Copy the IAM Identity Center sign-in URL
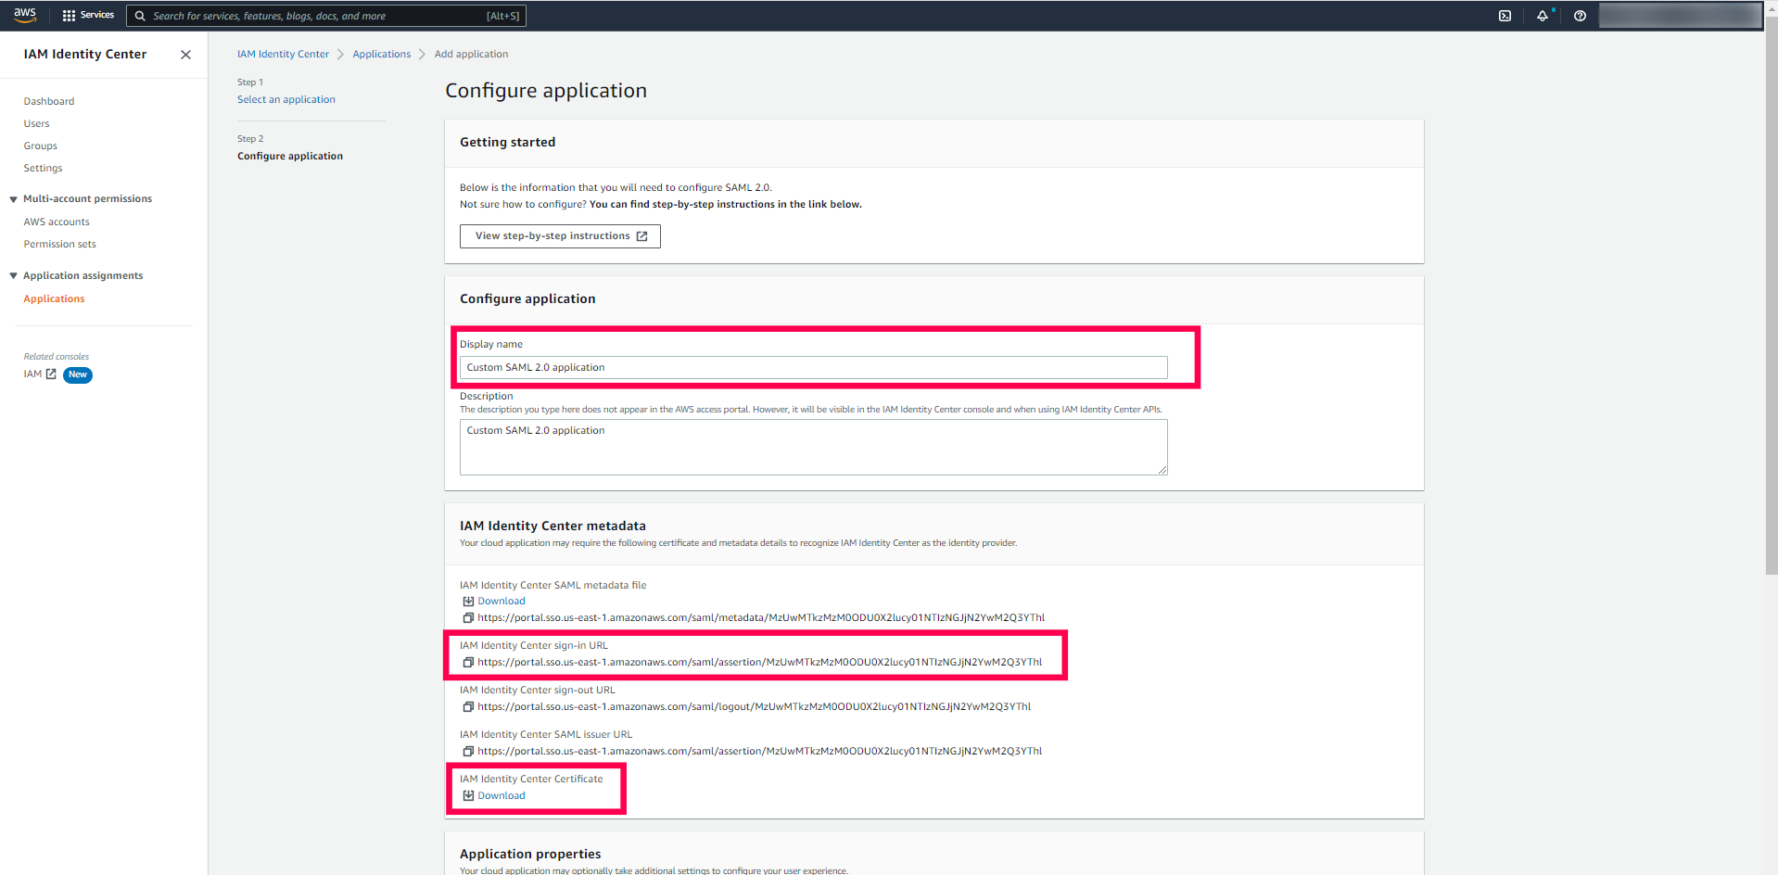This screenshot has width=1778, height=875. pos(468,663)
